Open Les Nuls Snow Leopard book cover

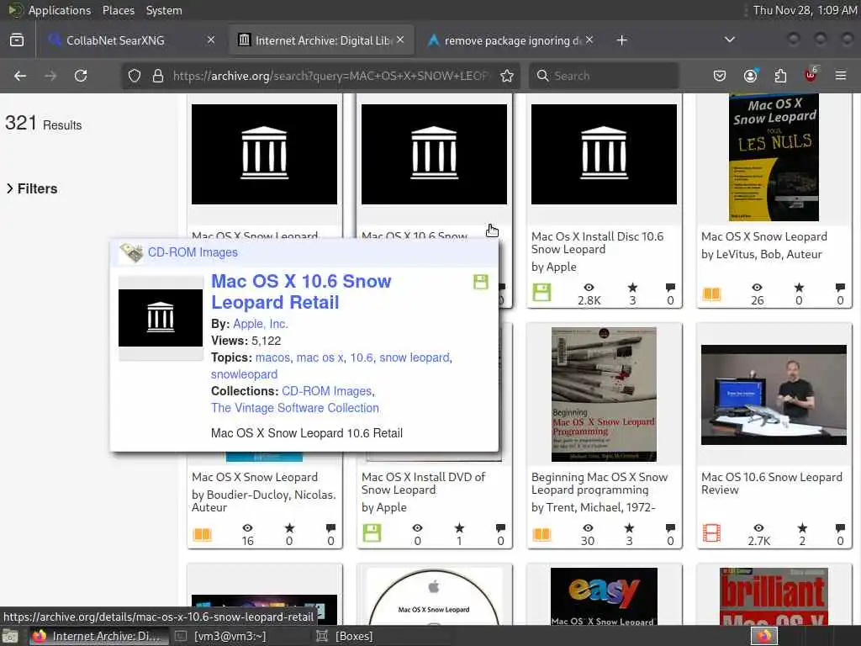(x=774, y=157)
